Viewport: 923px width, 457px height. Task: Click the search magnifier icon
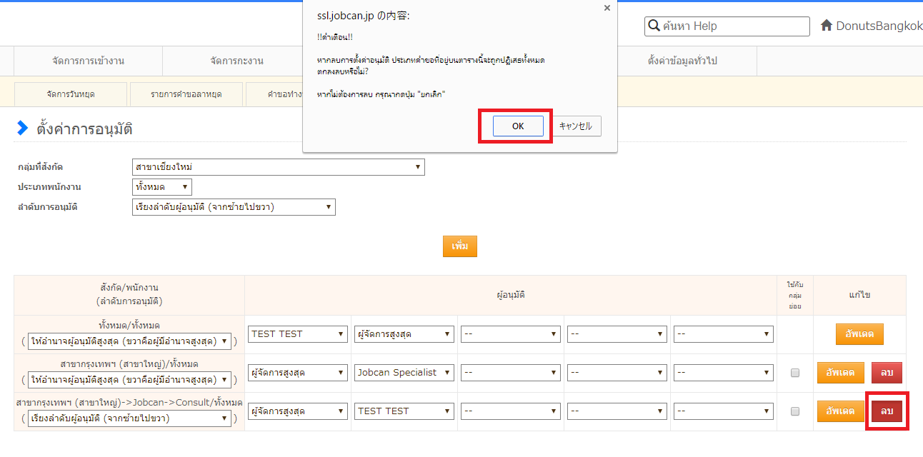point(653,26)
